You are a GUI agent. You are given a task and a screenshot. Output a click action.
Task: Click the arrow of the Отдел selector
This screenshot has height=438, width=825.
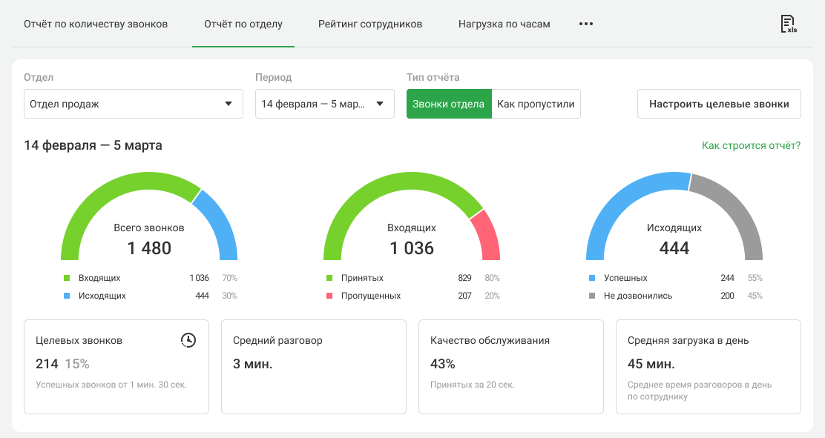229,104
